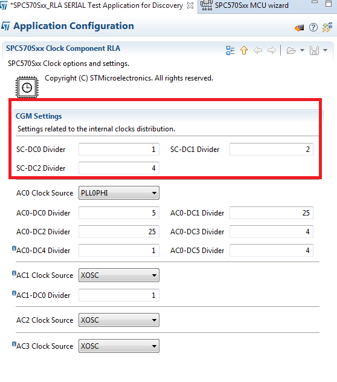Click the AC0-DC3 Divider label
Screen dimensions: 337x382
(197, 232)
